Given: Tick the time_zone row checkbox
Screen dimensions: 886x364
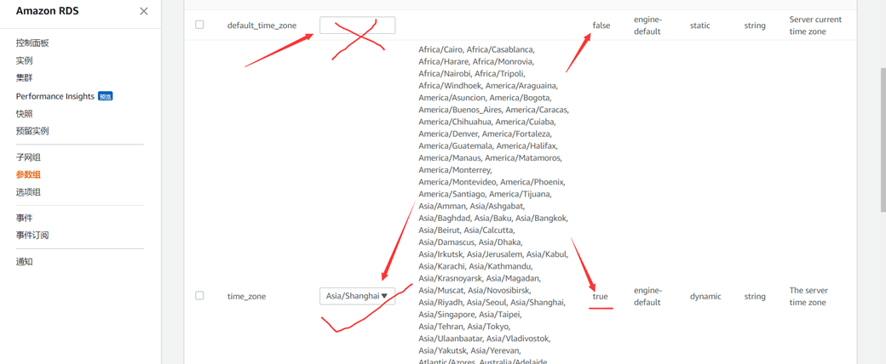Looking at the screenshot, I should pyautogui.click(x=199, y=296).
